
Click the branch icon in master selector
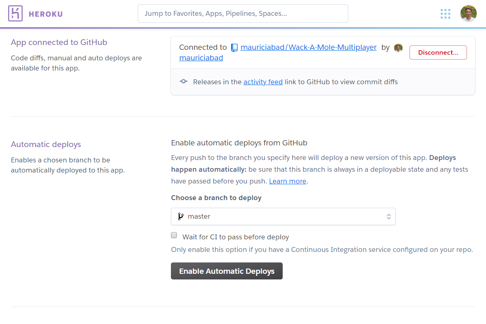point(181,216)
